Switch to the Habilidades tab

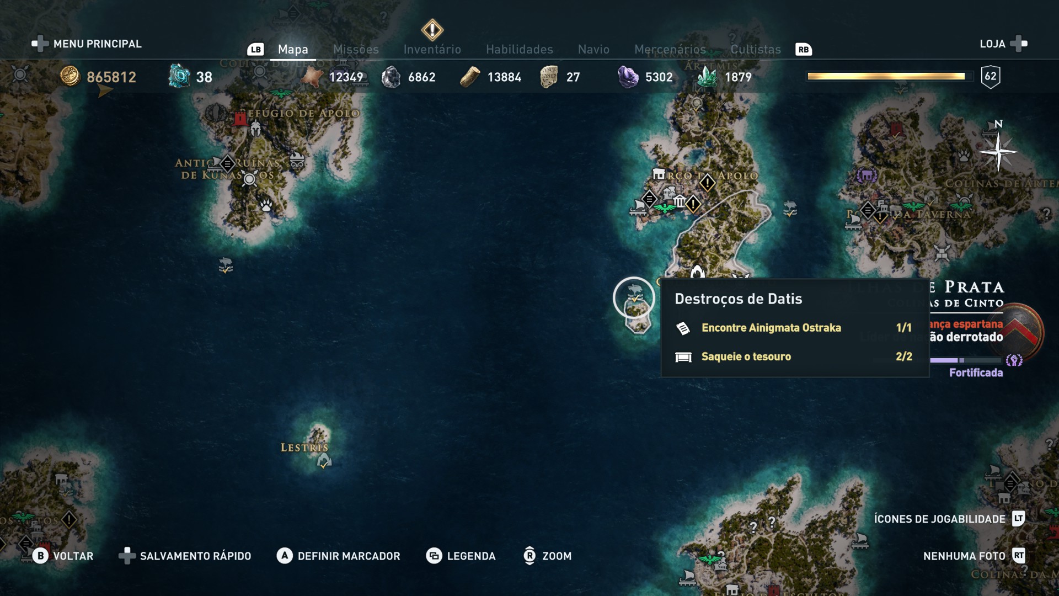(x=519, y=49)
